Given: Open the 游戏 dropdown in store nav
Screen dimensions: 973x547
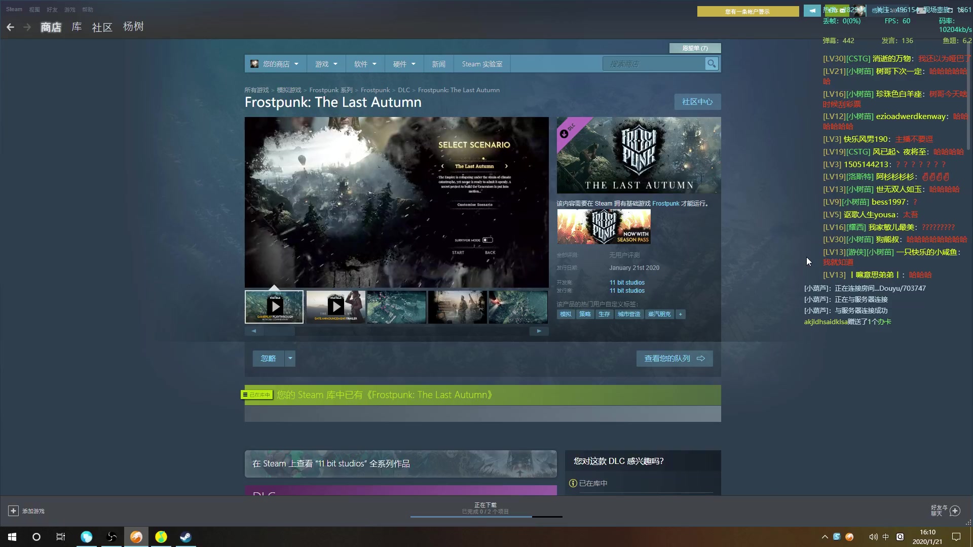Looking at the screenshot, I should tap(325, 64).
